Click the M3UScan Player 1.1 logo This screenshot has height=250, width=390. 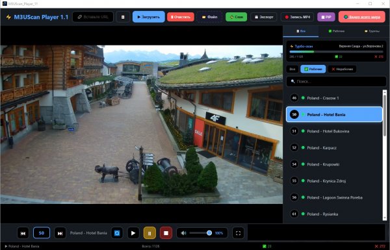[x=37, y=17]
